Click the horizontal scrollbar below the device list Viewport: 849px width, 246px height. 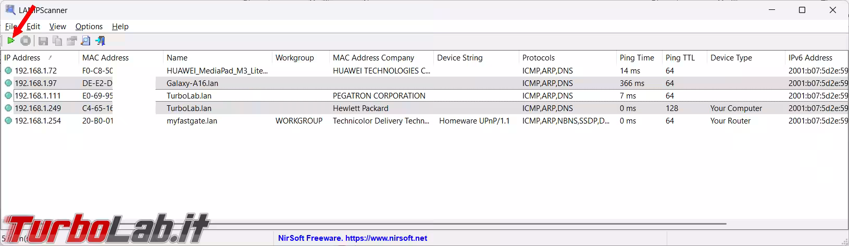click(417, 224)
